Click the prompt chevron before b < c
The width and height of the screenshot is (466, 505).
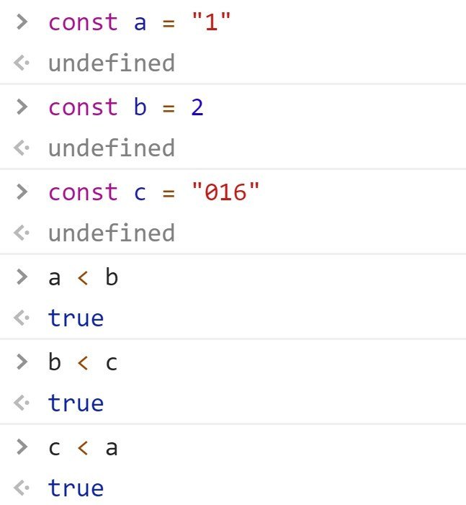(22, 362)
